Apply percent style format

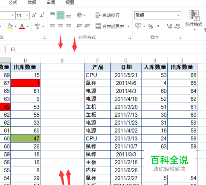click(151, 26)
